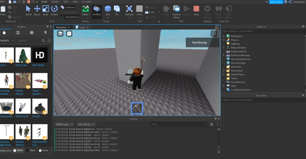
Task: Activate the Move tool
Action: click(x=37, y=11)
